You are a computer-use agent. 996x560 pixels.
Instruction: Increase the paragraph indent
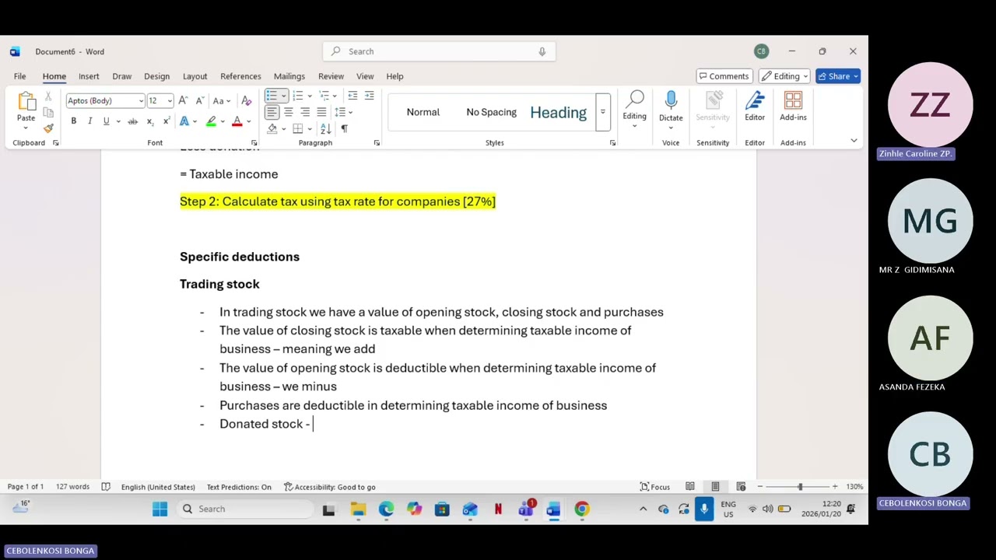tap(370, 96)
